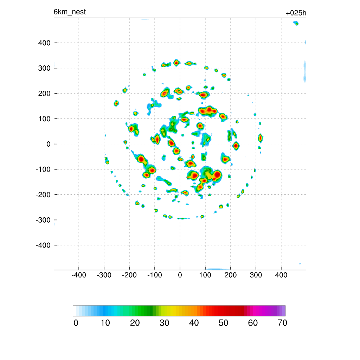Image resolution: width=360 pixels, height=360 pixels.
Task: Click the "6km_nest" plot title
Action: pyautogui.click(x=70, y=12)
